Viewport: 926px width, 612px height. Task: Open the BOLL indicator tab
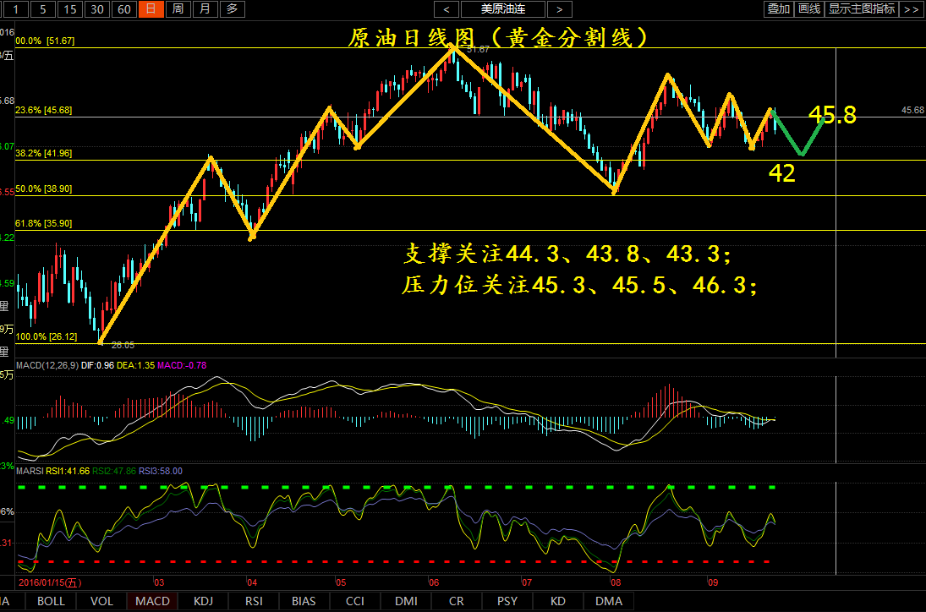[x=51, y=602]
